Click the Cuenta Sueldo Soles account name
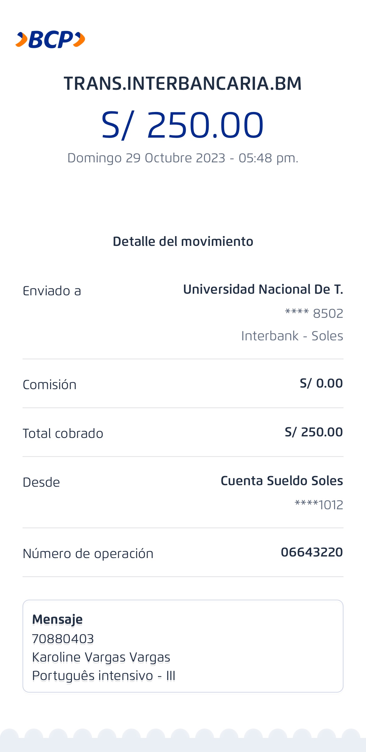366x752 pixels. [282, 481]
